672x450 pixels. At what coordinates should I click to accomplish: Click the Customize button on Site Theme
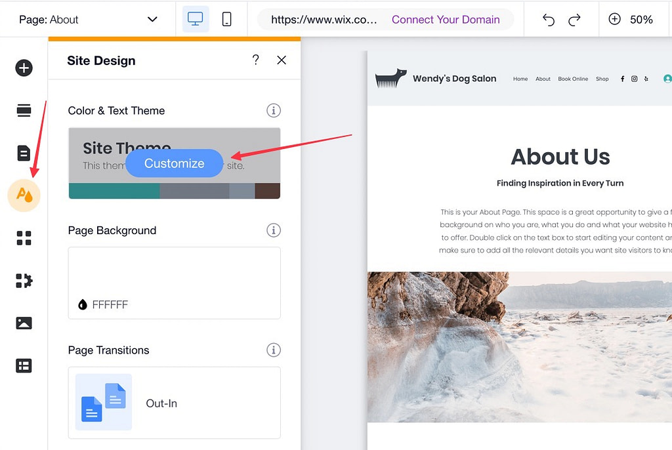pyautogui.click(x=174, y=163)
